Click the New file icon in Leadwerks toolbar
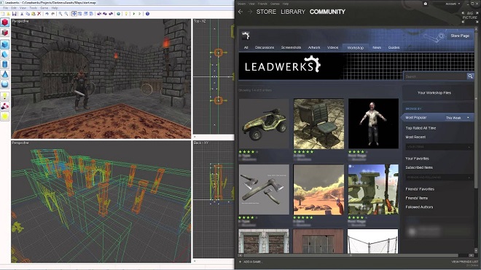The image size is (481, 270). pyautogui.click(x=2, y=14)
